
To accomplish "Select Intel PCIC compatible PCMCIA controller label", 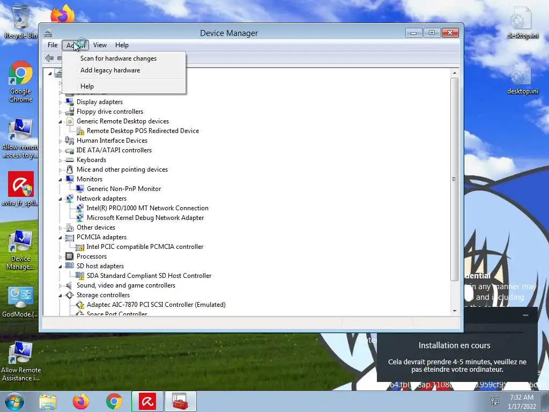I will coord(145,247).
